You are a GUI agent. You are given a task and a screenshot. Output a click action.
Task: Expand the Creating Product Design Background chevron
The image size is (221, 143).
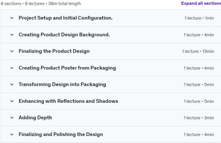click(12, 35)
